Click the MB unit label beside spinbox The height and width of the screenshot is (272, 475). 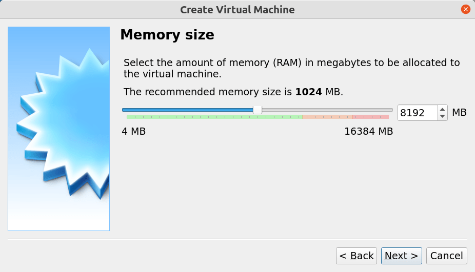tap(459, 113)
